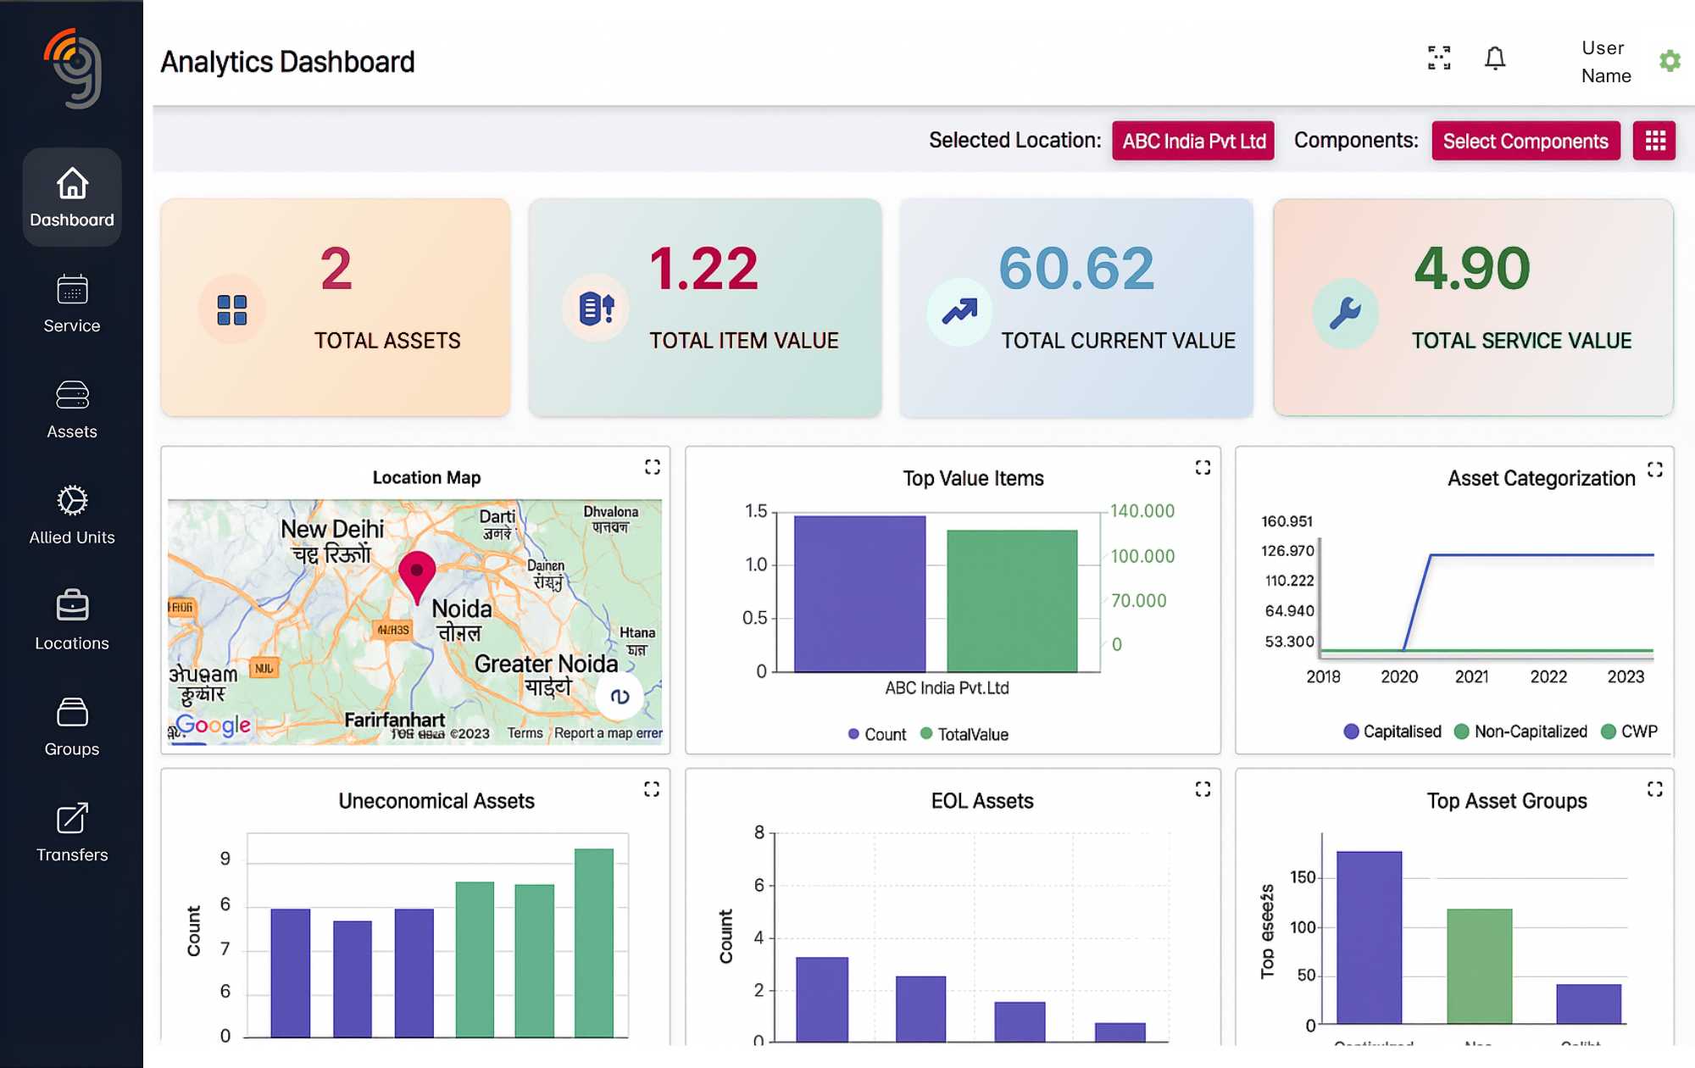Screen dimensions: 1695x1068
Task: Click the wrench icon on service value card
Action: [1345, 313]
